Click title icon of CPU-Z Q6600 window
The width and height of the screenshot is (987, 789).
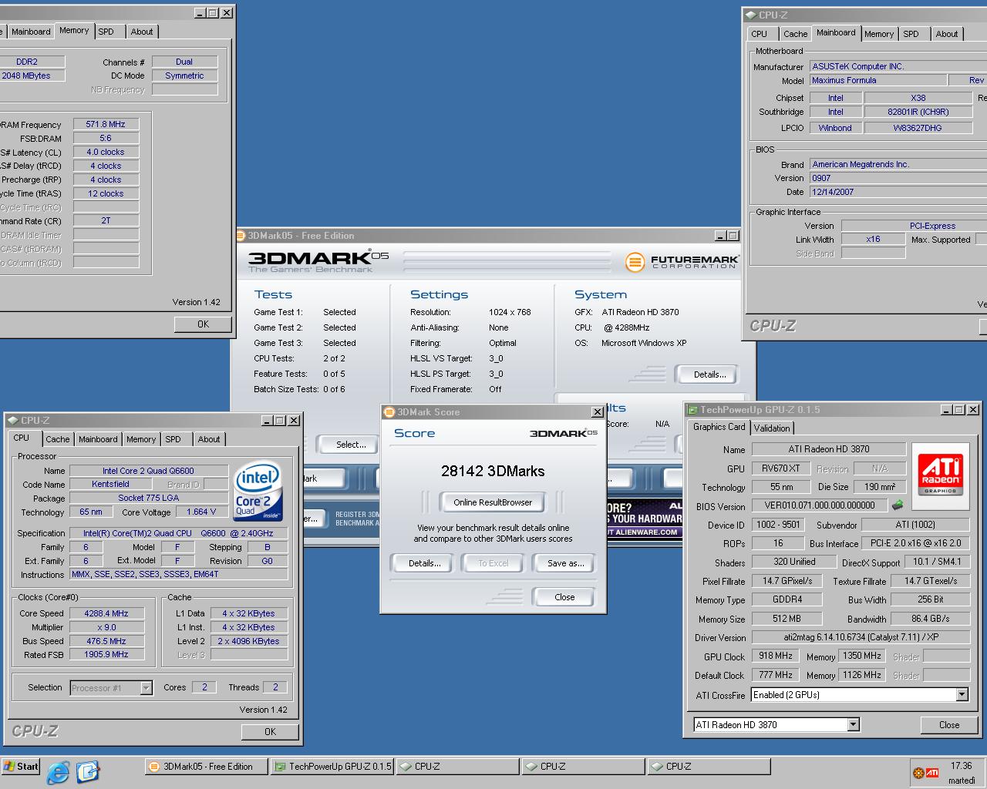point(12,421)
